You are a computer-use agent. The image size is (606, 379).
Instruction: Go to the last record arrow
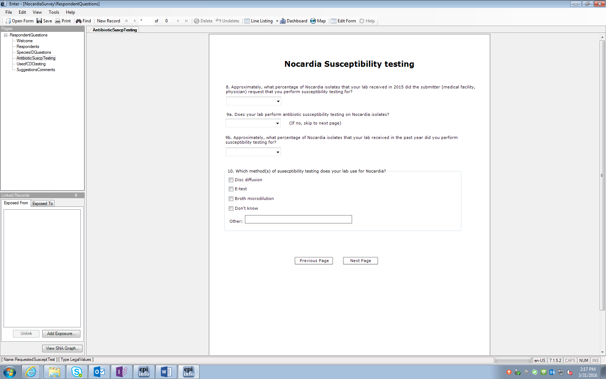[x=186, y=21]
